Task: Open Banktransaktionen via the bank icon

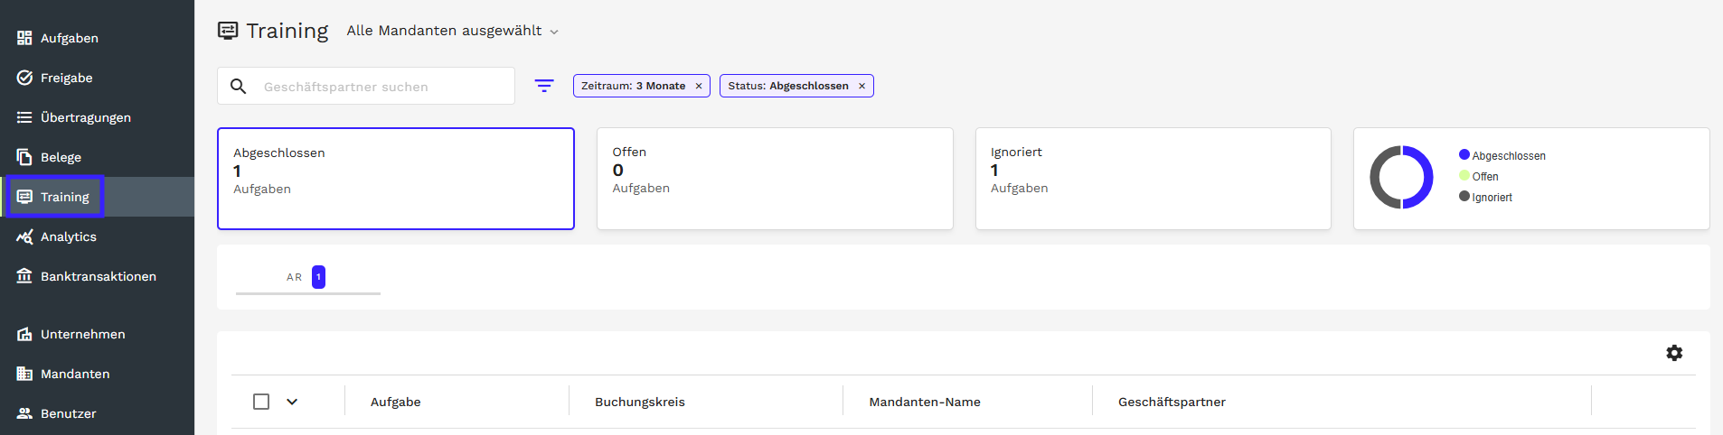Action: tap(24, 276)
